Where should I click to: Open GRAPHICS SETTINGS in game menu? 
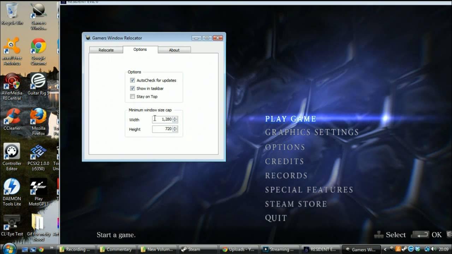coord(312,132)
